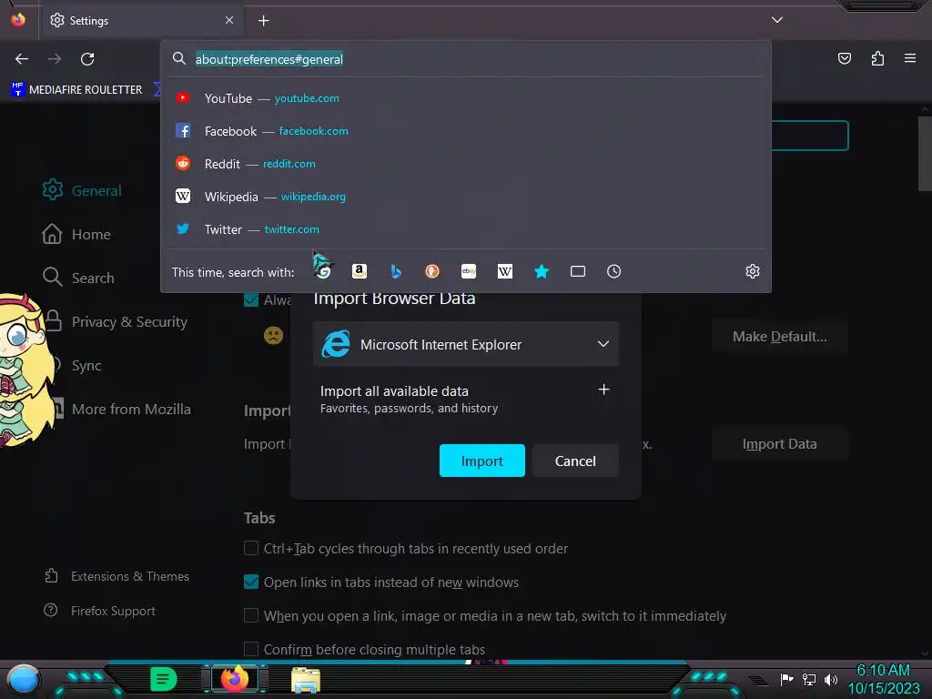The width and height of the screenshot is (932, 699).
Task: Open the Home settings category
Action: [76, 234]
